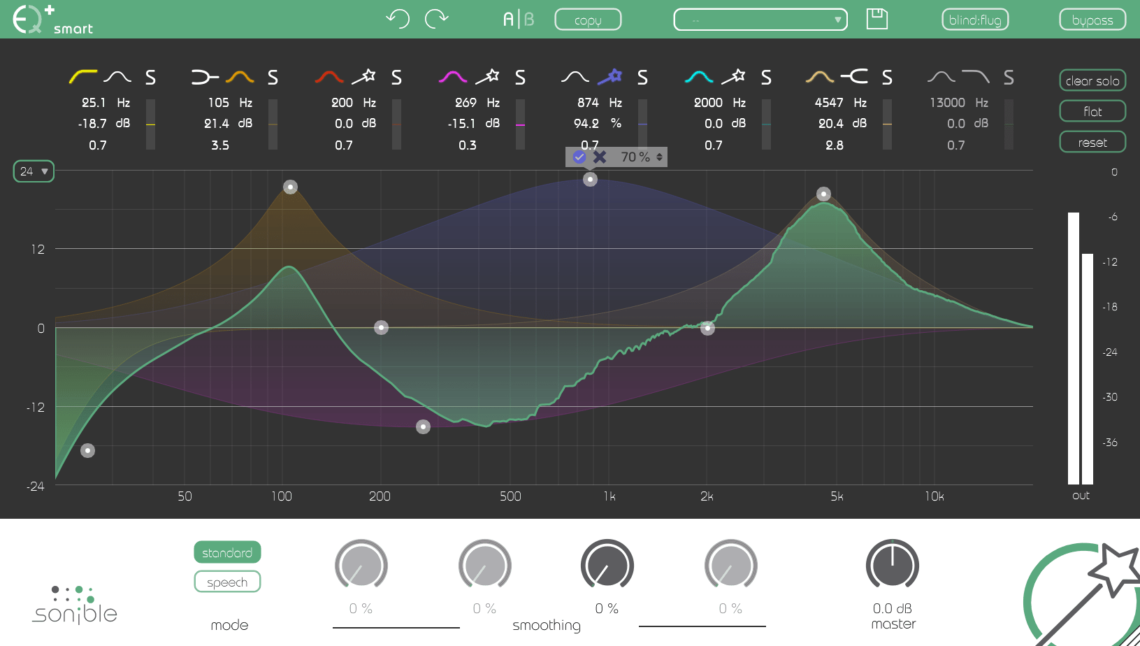Click the EQ+ smart logo

52,19
